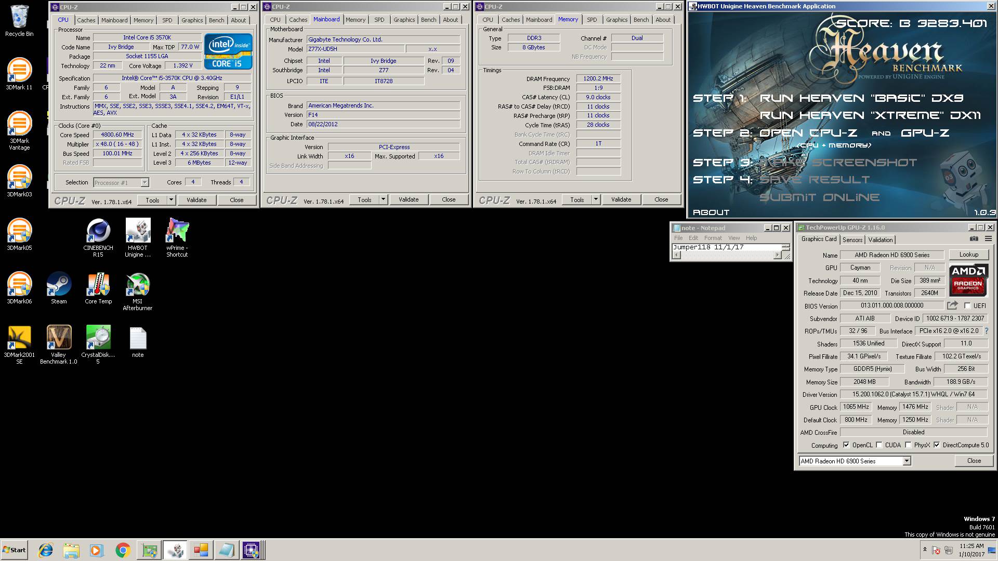Click the Show Desktop button in the tray
Screen dimensions: 998x561
[x=992, y=550]
